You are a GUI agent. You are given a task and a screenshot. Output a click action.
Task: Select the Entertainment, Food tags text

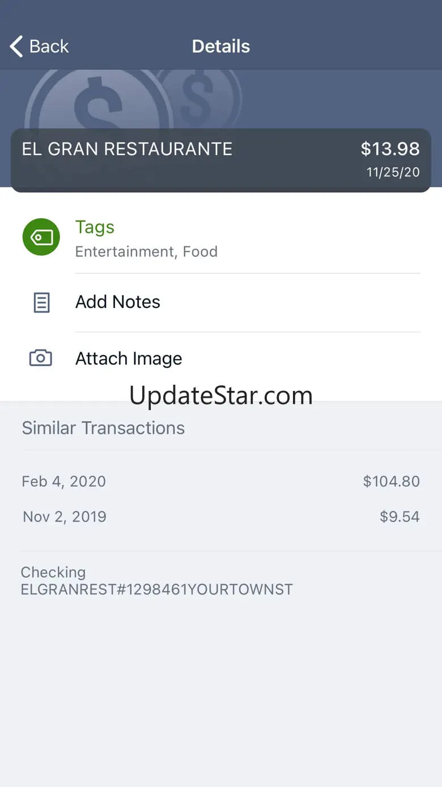click(x=146, y=251)
